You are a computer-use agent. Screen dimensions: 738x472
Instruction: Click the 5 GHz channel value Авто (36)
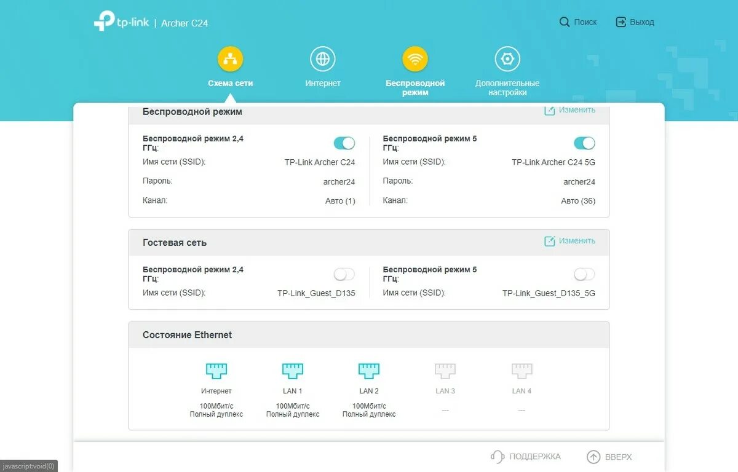[x=578, y=201]
